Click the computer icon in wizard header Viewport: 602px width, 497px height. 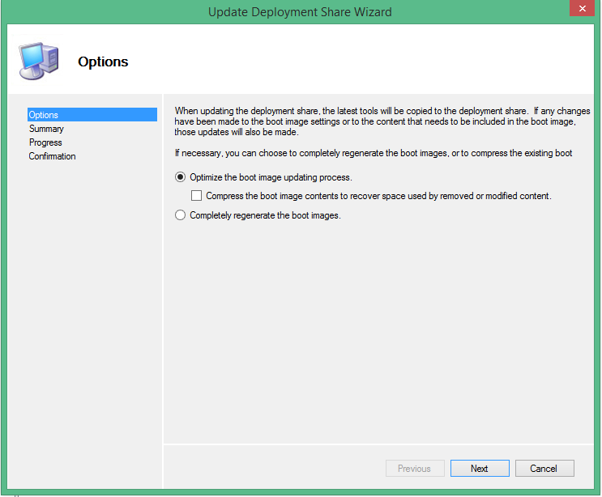pyautogui.click(x=38, y=61)
